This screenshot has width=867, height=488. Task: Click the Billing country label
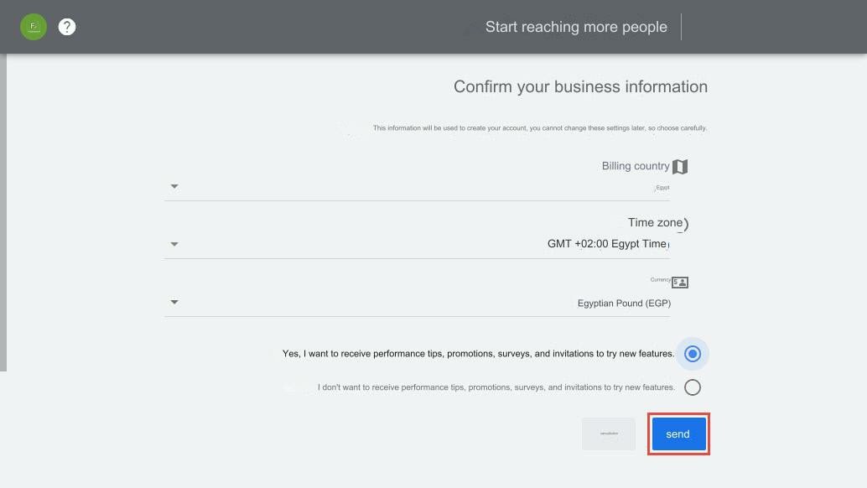636,165
